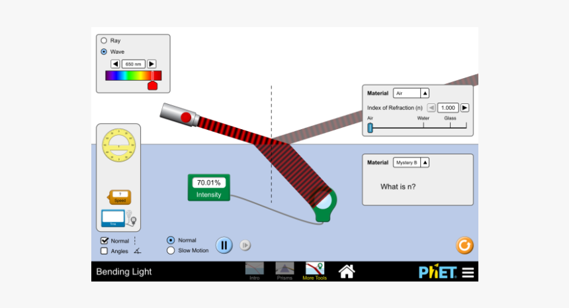Screen dimensions: 569x308
Task: Open the Air material dropdown
Action: (x=411, y=93)
